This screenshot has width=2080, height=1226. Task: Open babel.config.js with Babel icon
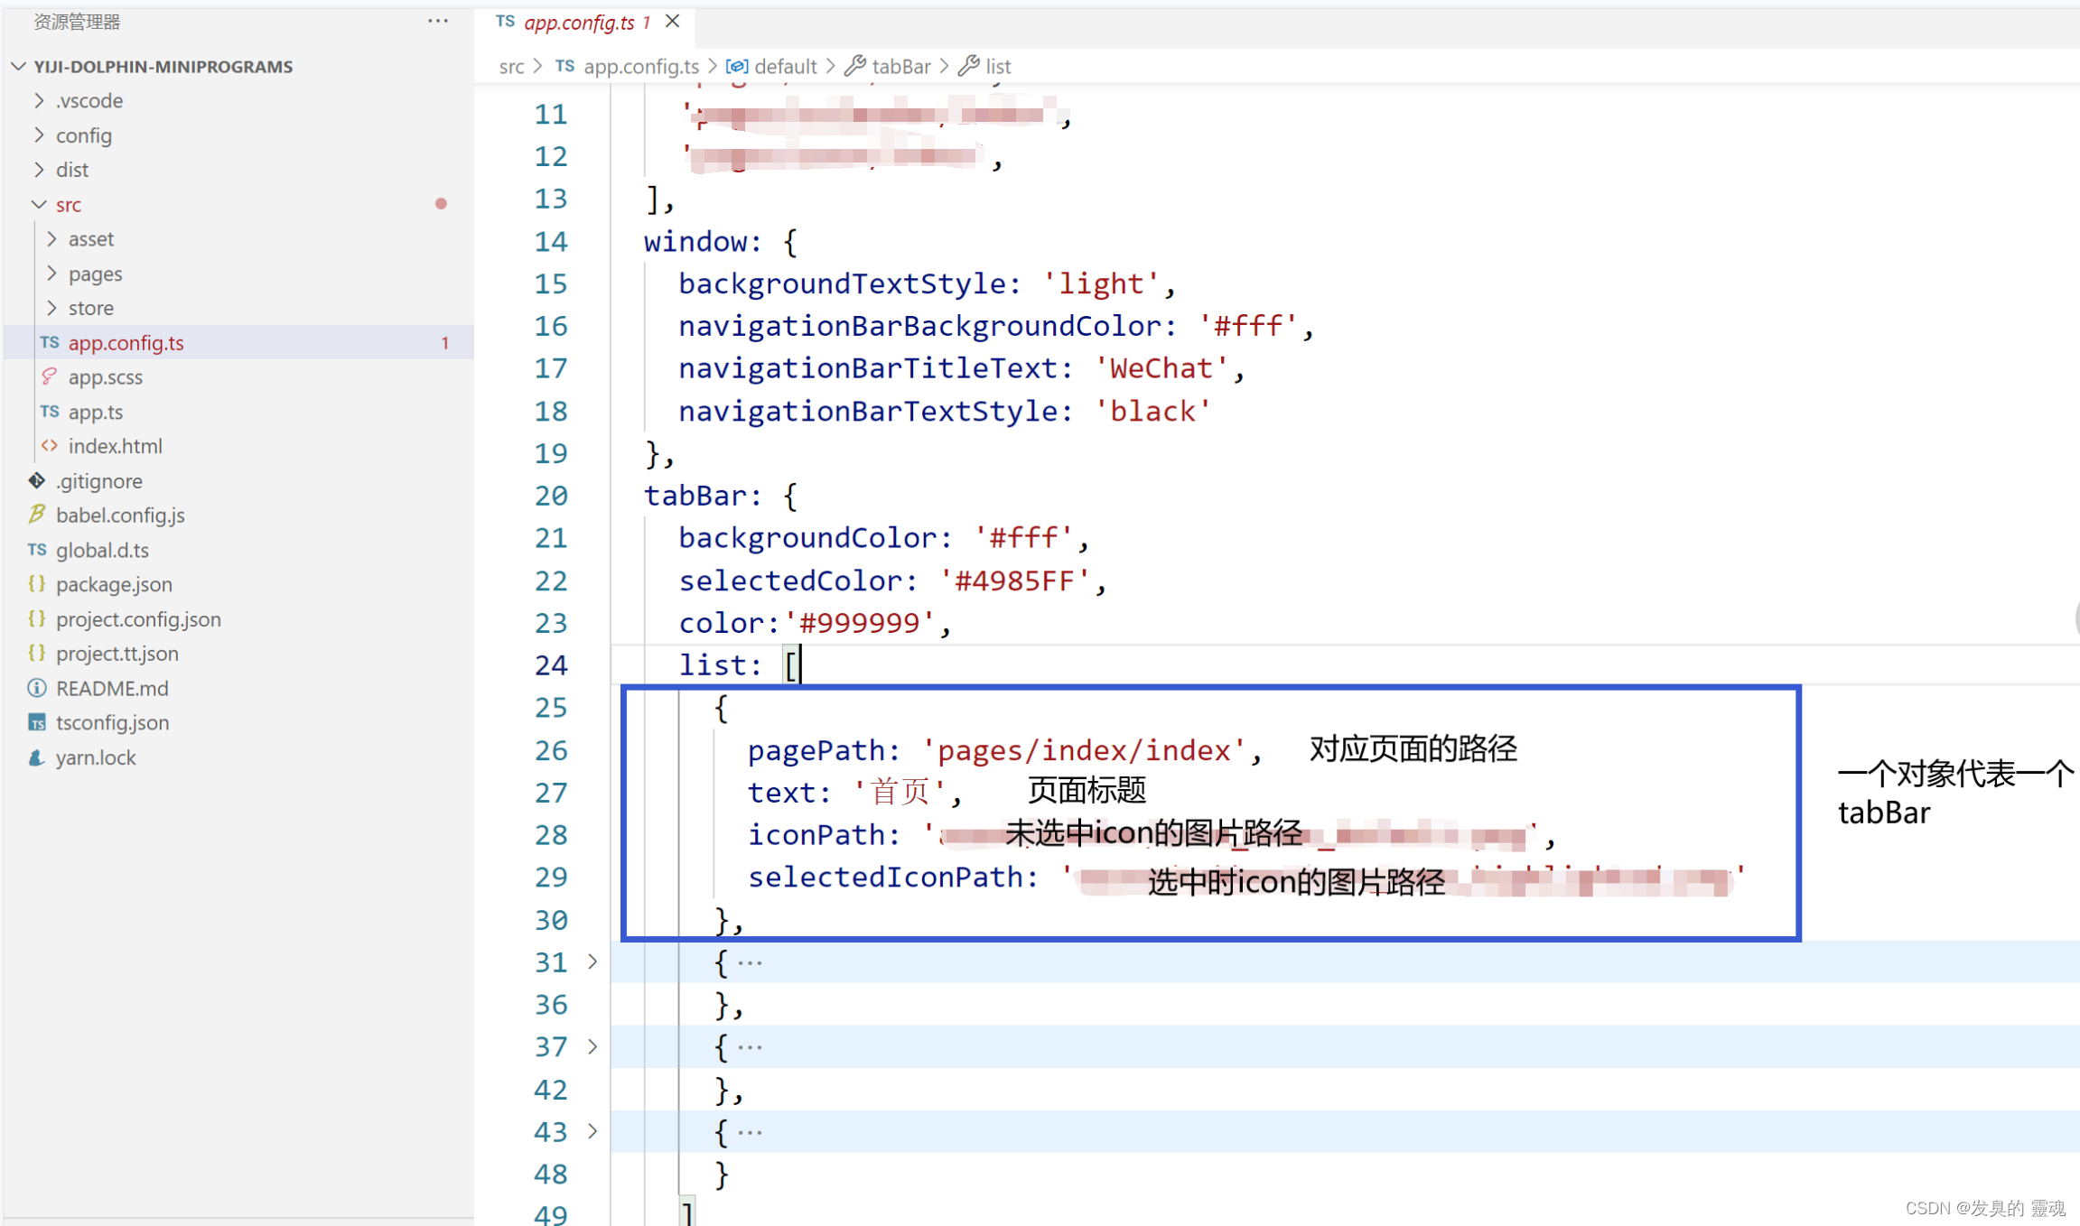[x=119, y=515]
